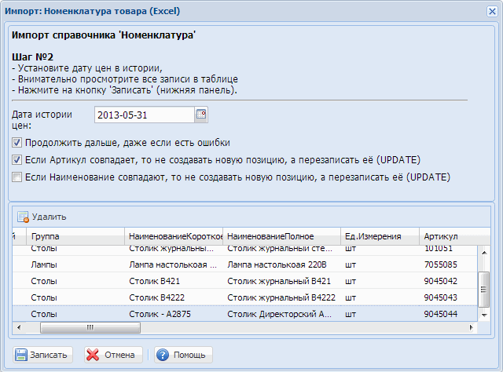Image resolution: width=503 pixels, height=372 pixels.
Task: Click the Артикул column header
Action: point(454,236)
